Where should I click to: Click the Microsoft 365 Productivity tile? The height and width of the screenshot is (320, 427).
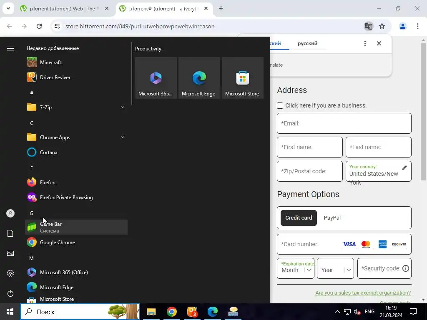click(156, 78)
